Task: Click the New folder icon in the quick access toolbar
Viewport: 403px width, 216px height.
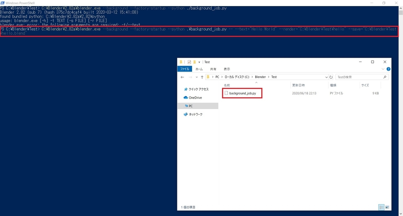Action: pyautogui.click(x=194, y=62)
